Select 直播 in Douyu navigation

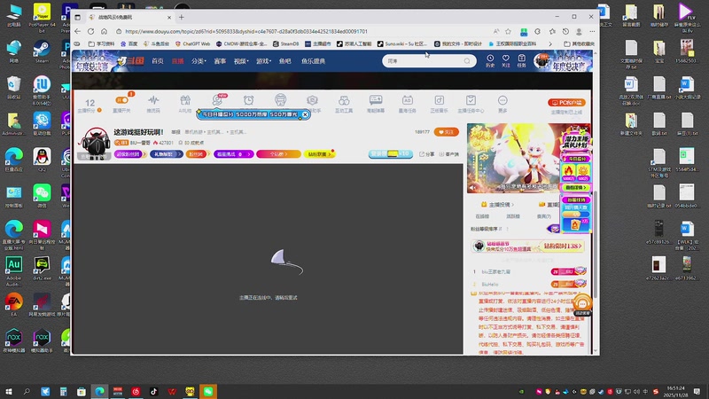178,61
